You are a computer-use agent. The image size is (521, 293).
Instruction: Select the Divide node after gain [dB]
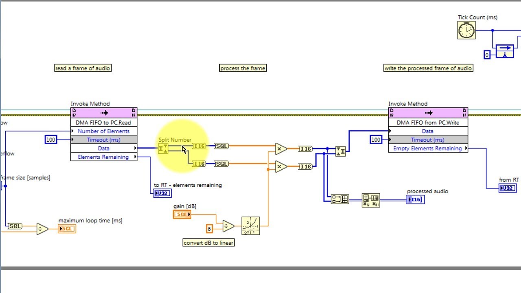[228, 226]
